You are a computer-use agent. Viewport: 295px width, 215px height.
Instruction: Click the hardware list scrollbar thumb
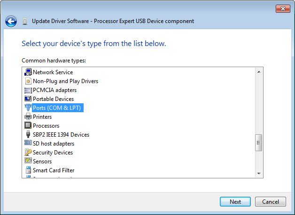coord(259,143)
